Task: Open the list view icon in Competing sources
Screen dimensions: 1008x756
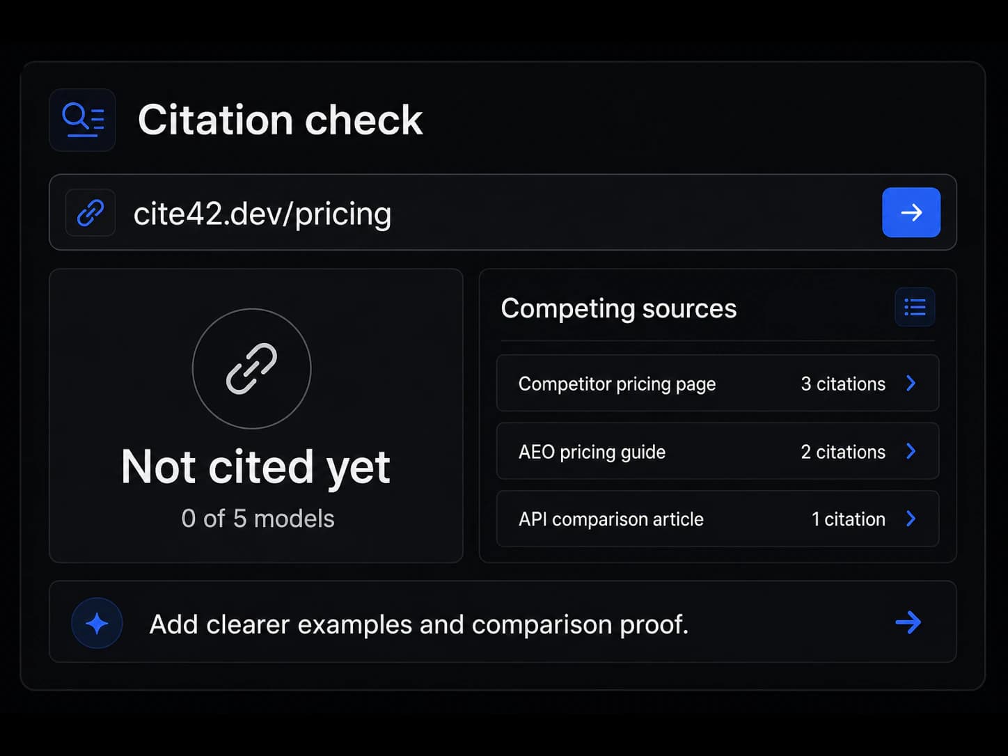Action: click(x=915, y=307)
